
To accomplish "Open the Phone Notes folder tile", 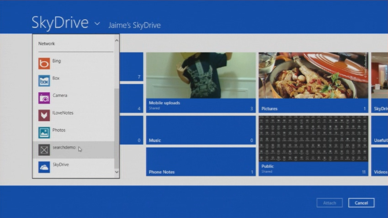I will pyautogui.click(x=201, y=162).
